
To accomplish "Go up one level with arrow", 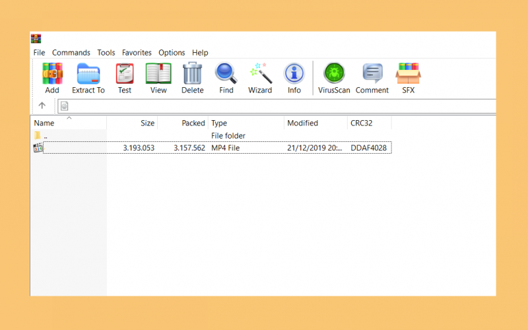I will pyautogui.click(x=42, y=106).
